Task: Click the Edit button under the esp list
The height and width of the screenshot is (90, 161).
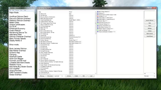Action: click(x=84, y=76)
